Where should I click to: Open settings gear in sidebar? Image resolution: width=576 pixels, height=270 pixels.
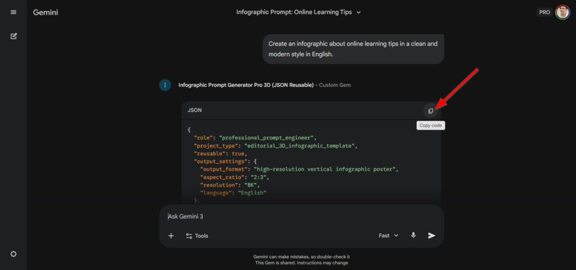[x=13, y=254]
